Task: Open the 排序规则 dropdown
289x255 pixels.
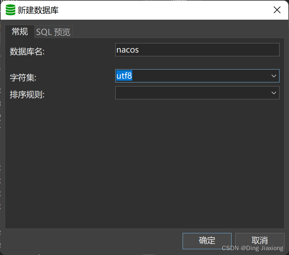Action: (197, 93)
